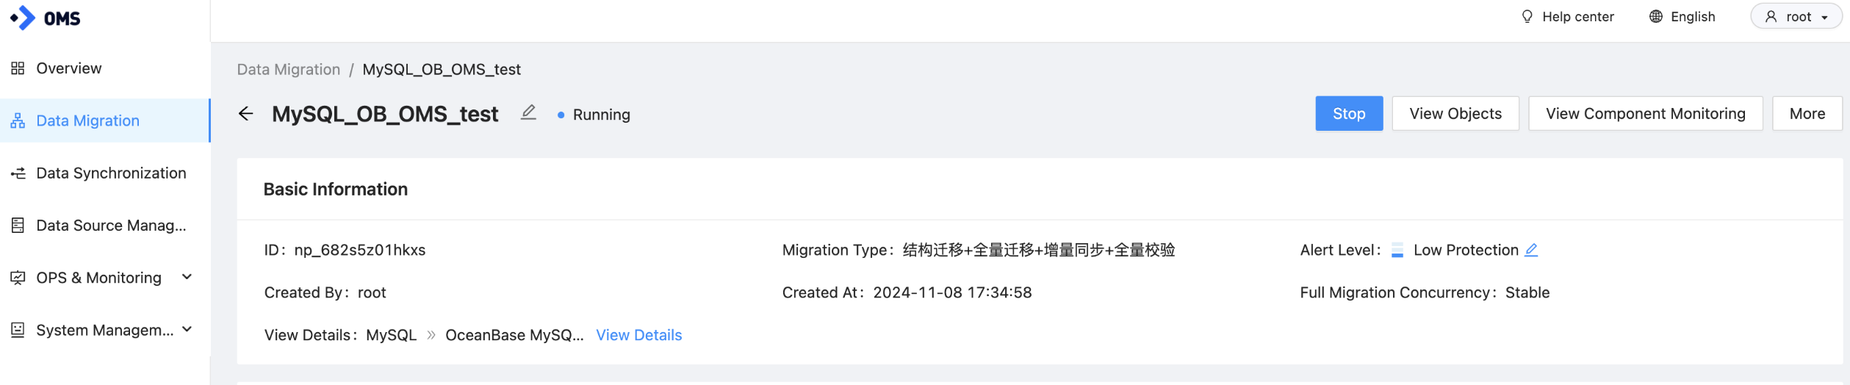Screen dimensions: 1850x385
Task: Edit the project name via pencil icon
Action: [528, 112]
